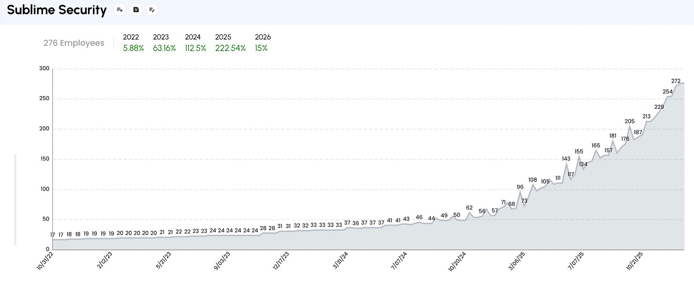Click the 150 y-axis tick label
Image resolution: width=694 pixels, height=298 pixels.
click(44, 159)
